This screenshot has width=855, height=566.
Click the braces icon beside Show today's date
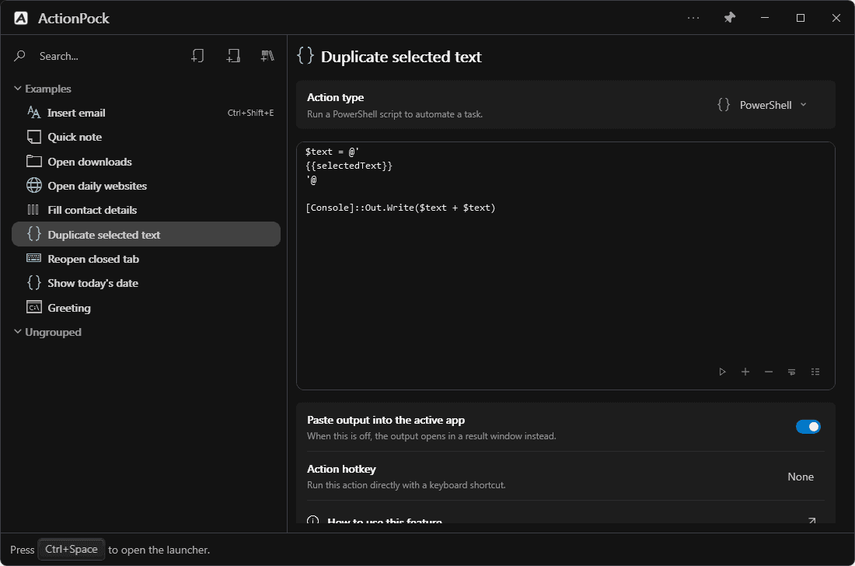pyautogui.click(x=33, y=282)
